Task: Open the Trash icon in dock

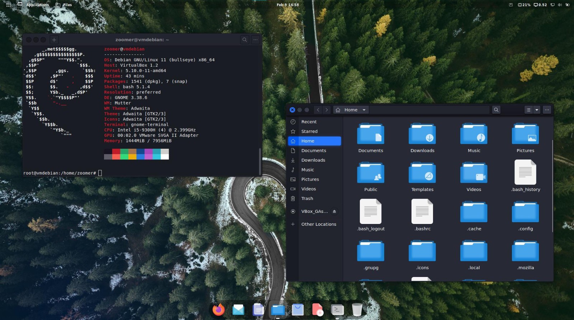Action: pyautogui.click(x=357, y=309)
